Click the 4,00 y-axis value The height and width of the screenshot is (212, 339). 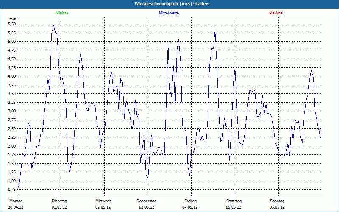tap(12, 76)
